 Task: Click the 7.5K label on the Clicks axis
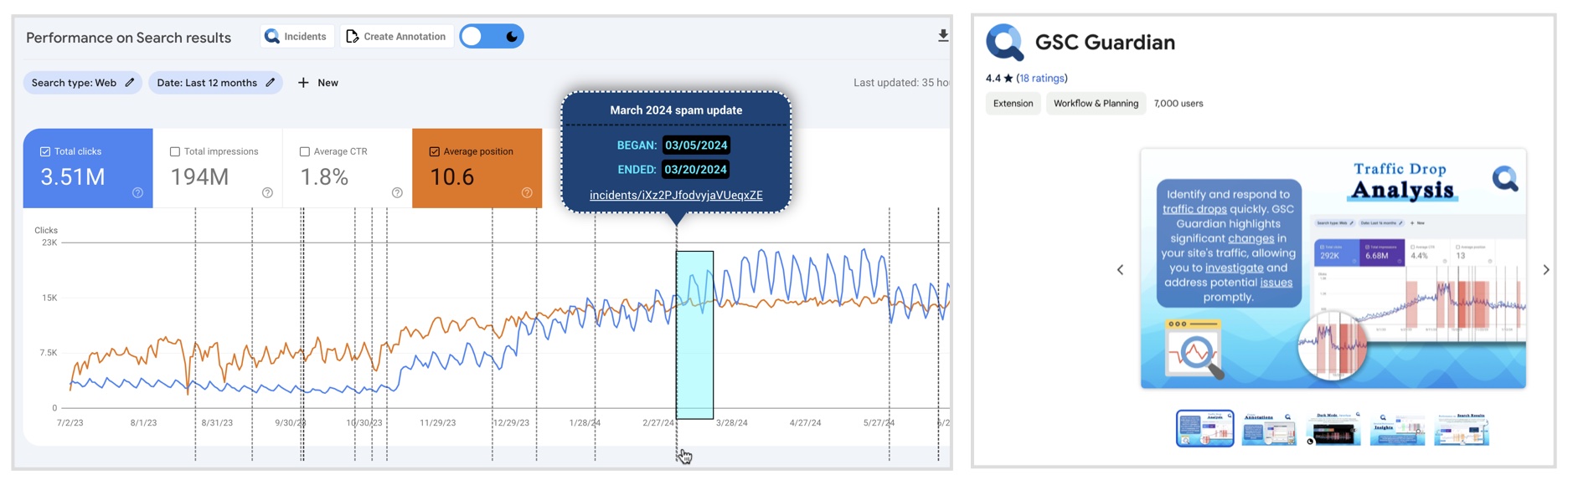tap(49, 353)
